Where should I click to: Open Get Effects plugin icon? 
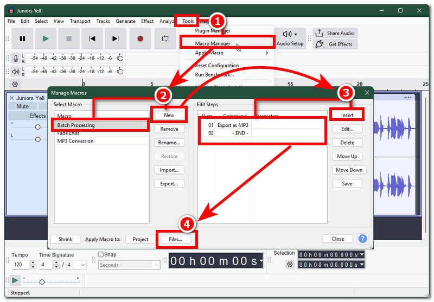(x=319, y=44)
